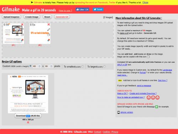Open the Privacy footer link
The height and width of the screenshot is (134, 178).
click(x=115, y=132)
